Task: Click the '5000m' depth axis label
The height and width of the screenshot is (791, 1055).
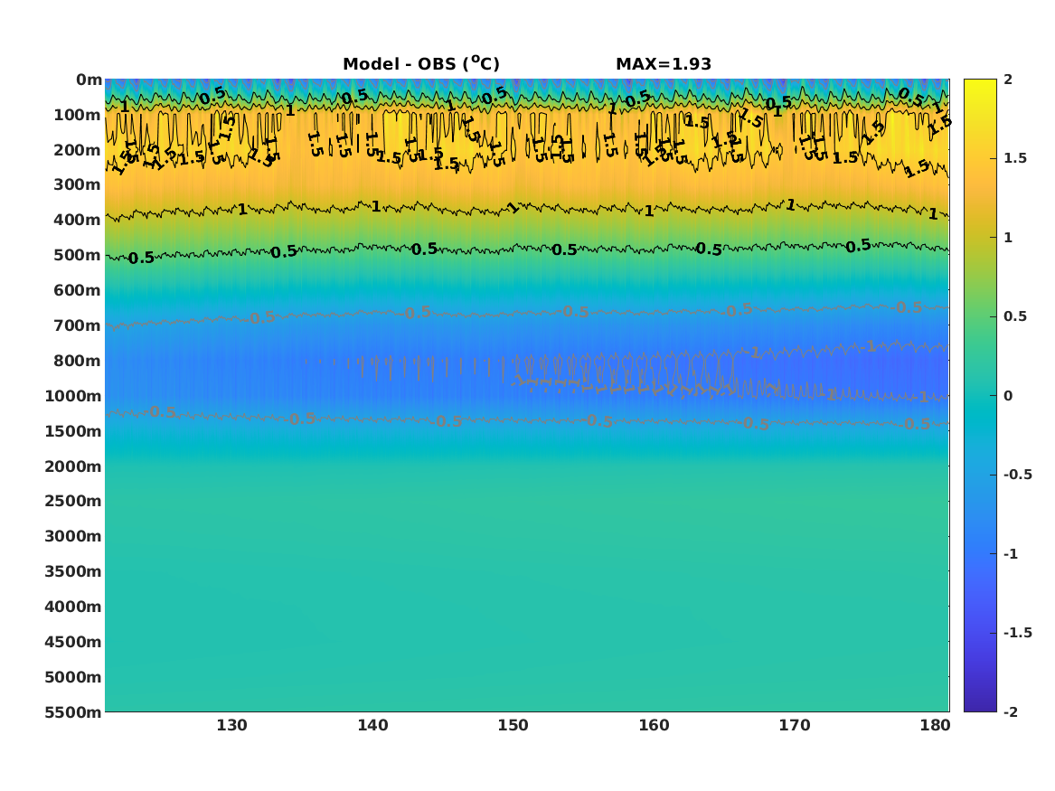Action: (73, 677)
